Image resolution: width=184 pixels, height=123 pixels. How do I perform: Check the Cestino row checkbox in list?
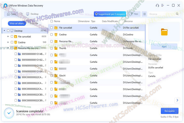click(x=52, y=35)
